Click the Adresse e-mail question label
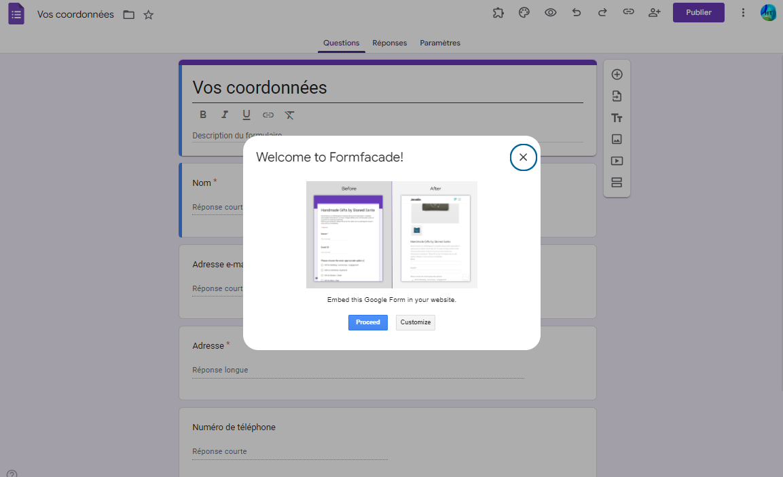Viewport: 783px width, 477px height. point(218,265)
